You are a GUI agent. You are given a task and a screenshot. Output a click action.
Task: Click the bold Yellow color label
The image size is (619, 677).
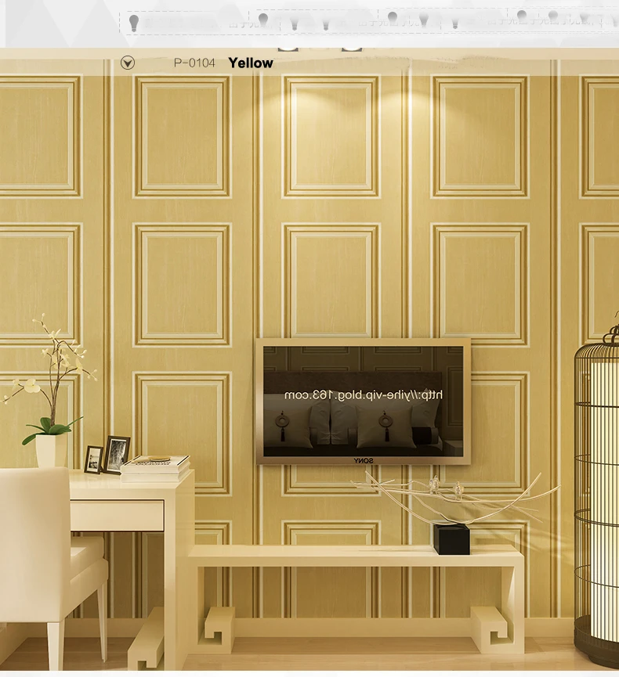[x=251, y=63]
